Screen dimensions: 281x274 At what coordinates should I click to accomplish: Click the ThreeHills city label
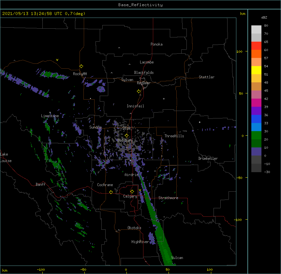click(x=174, y=136)
